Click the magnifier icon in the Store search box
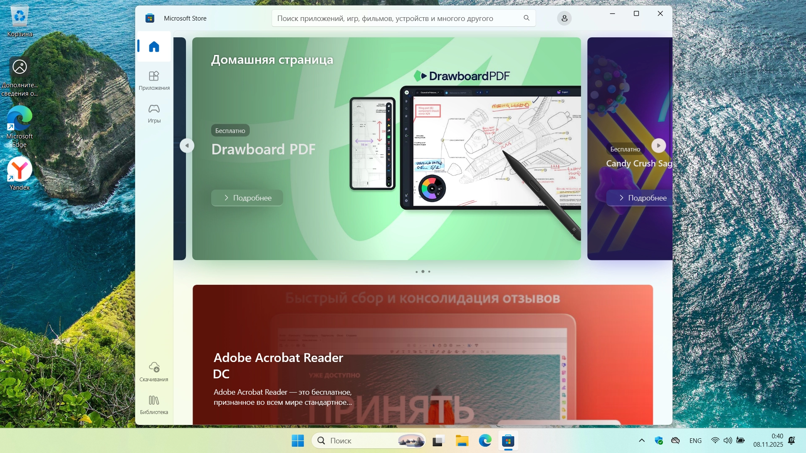Viewport: 806px width, 453px height. click(526, 18)
